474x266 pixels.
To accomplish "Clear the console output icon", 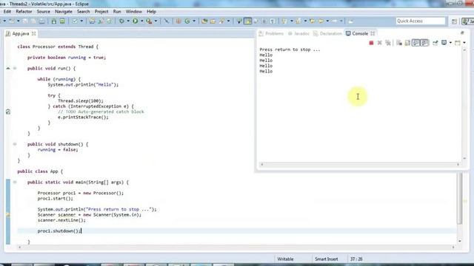I will 399,43.
